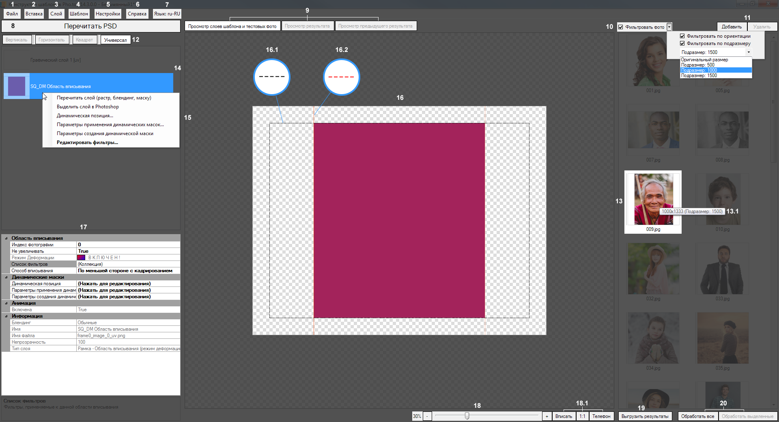Switch language via Язык: ru-RU
This screenshot has width=779, height=422.
167,14
